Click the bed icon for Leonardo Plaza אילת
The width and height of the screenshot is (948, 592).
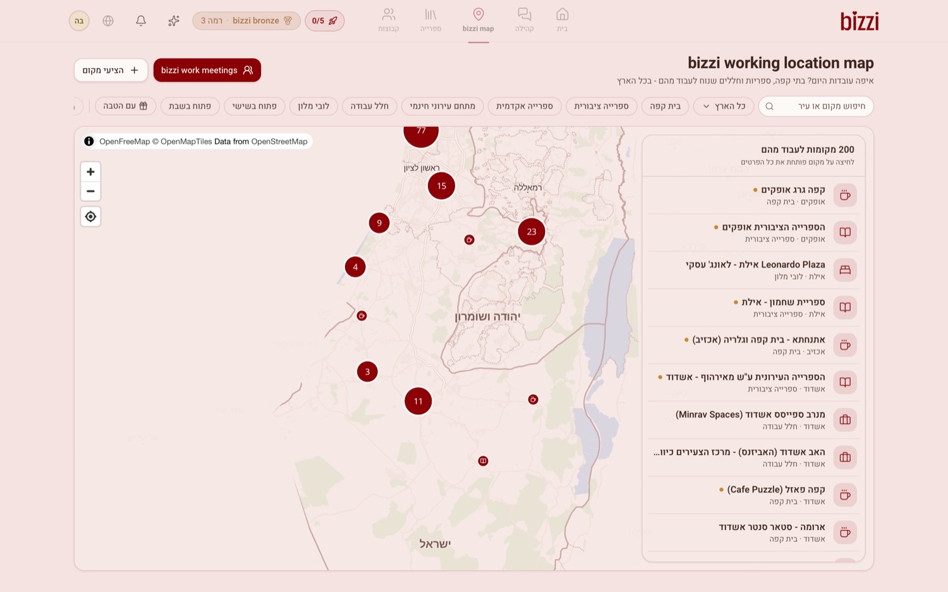point(845,270)
